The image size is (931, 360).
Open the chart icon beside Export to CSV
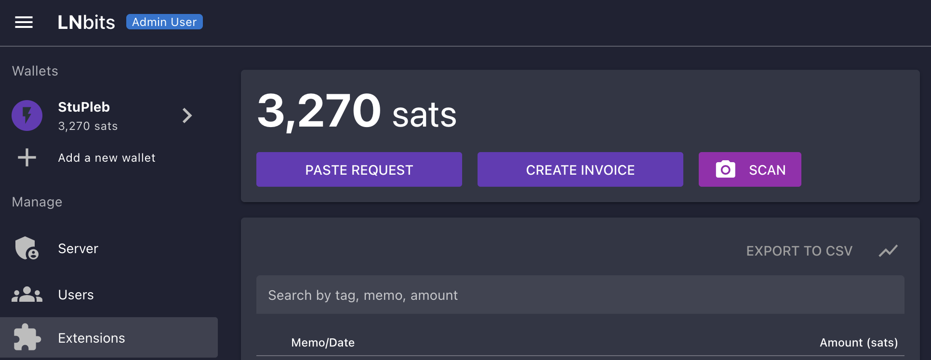point(888,251)
